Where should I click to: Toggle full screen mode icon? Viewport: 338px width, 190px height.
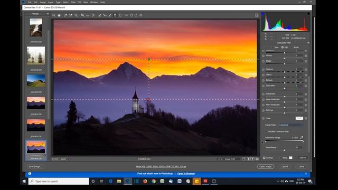coord(257,15)
